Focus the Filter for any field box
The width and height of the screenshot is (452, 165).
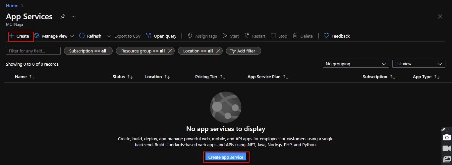[33, 51]
